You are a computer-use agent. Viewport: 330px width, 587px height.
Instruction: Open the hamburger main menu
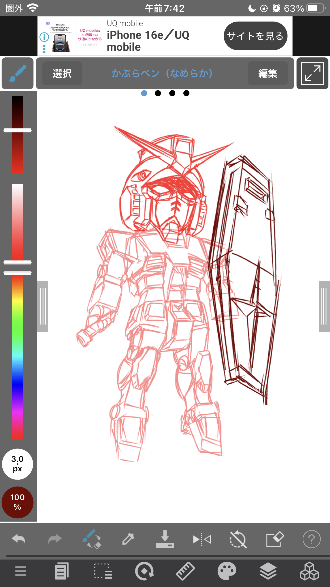(20, 571)
